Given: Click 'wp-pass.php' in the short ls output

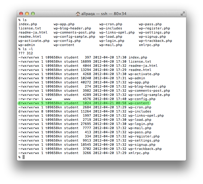Looking at the screenshot, I should [150, 24].
